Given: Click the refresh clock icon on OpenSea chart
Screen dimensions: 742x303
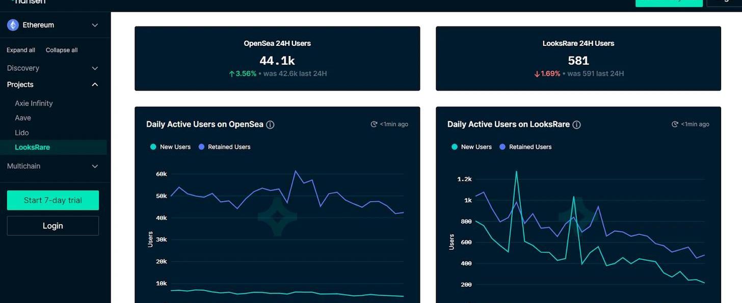Looking at the screenshot, I should click(374, 124).
